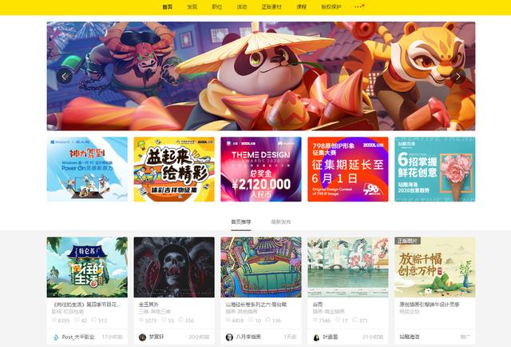The image size is (511, 347).
Task: Open the 6招掌握鲜花创意 flower banner
Action: (x=434, y=169)
